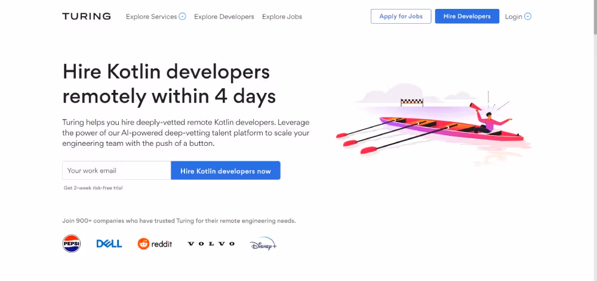This screenshot has width=597, height=281.
Task: Click the Hire Developers button
Action: pyautogui.click(x=467, y=16)
